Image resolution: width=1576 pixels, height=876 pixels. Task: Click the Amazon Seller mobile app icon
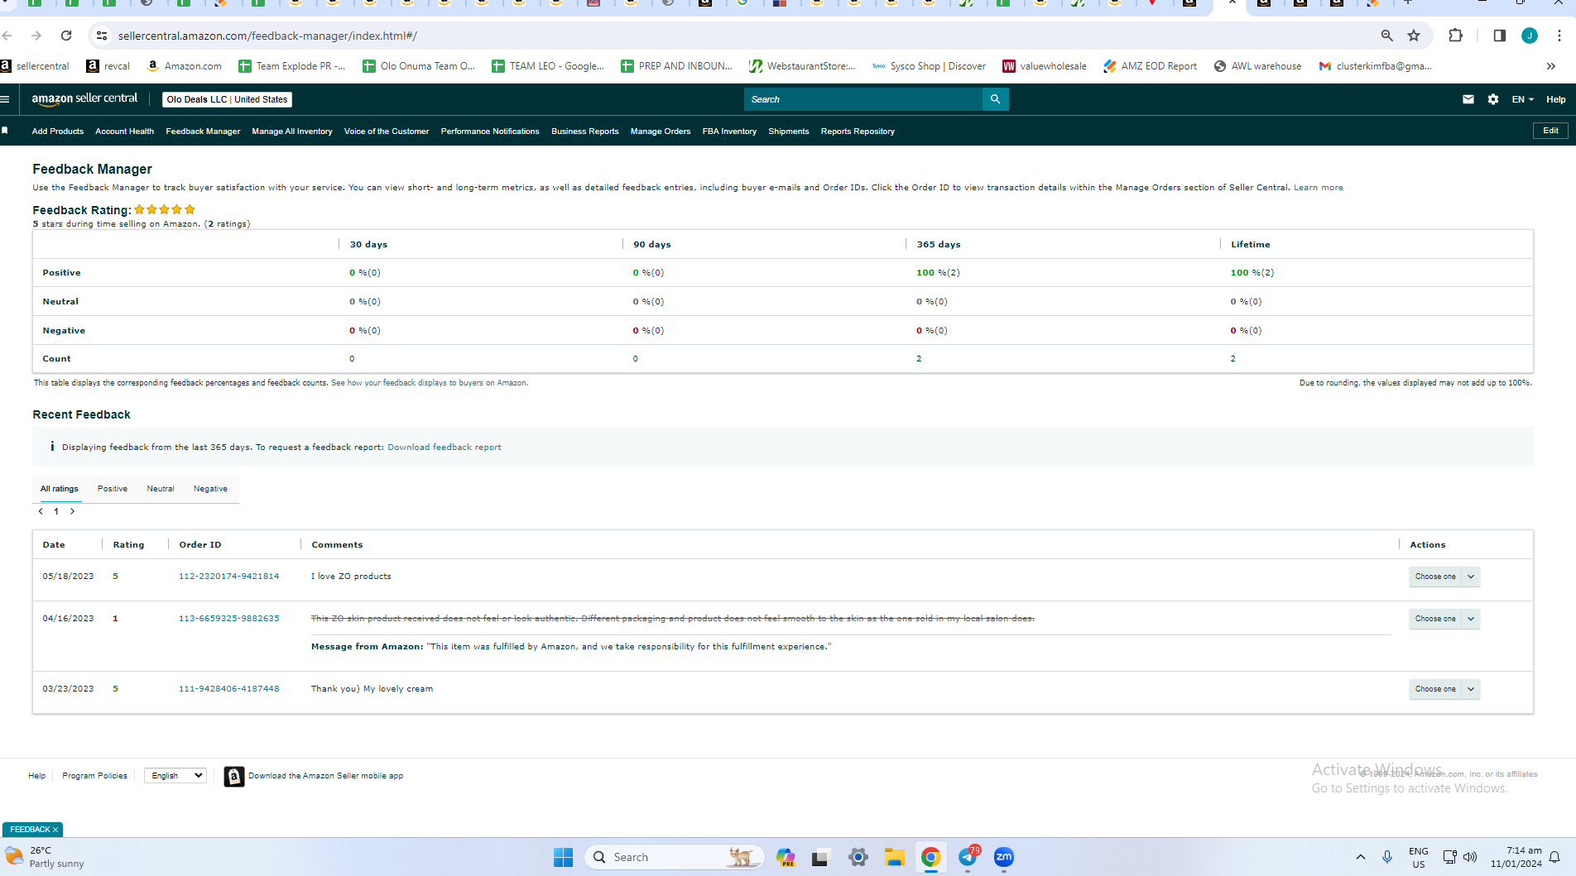(234, 776)
